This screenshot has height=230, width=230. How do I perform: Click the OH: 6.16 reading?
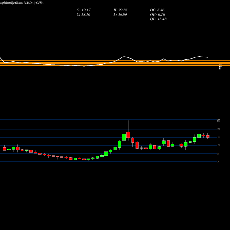157,15
